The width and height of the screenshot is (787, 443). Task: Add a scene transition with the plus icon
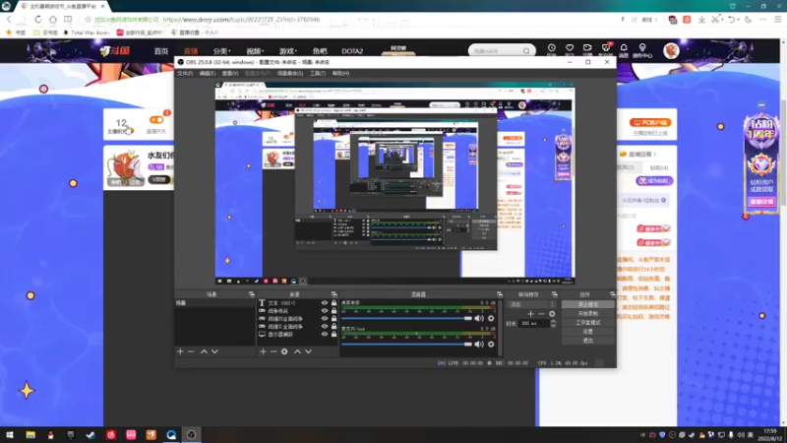530,314
